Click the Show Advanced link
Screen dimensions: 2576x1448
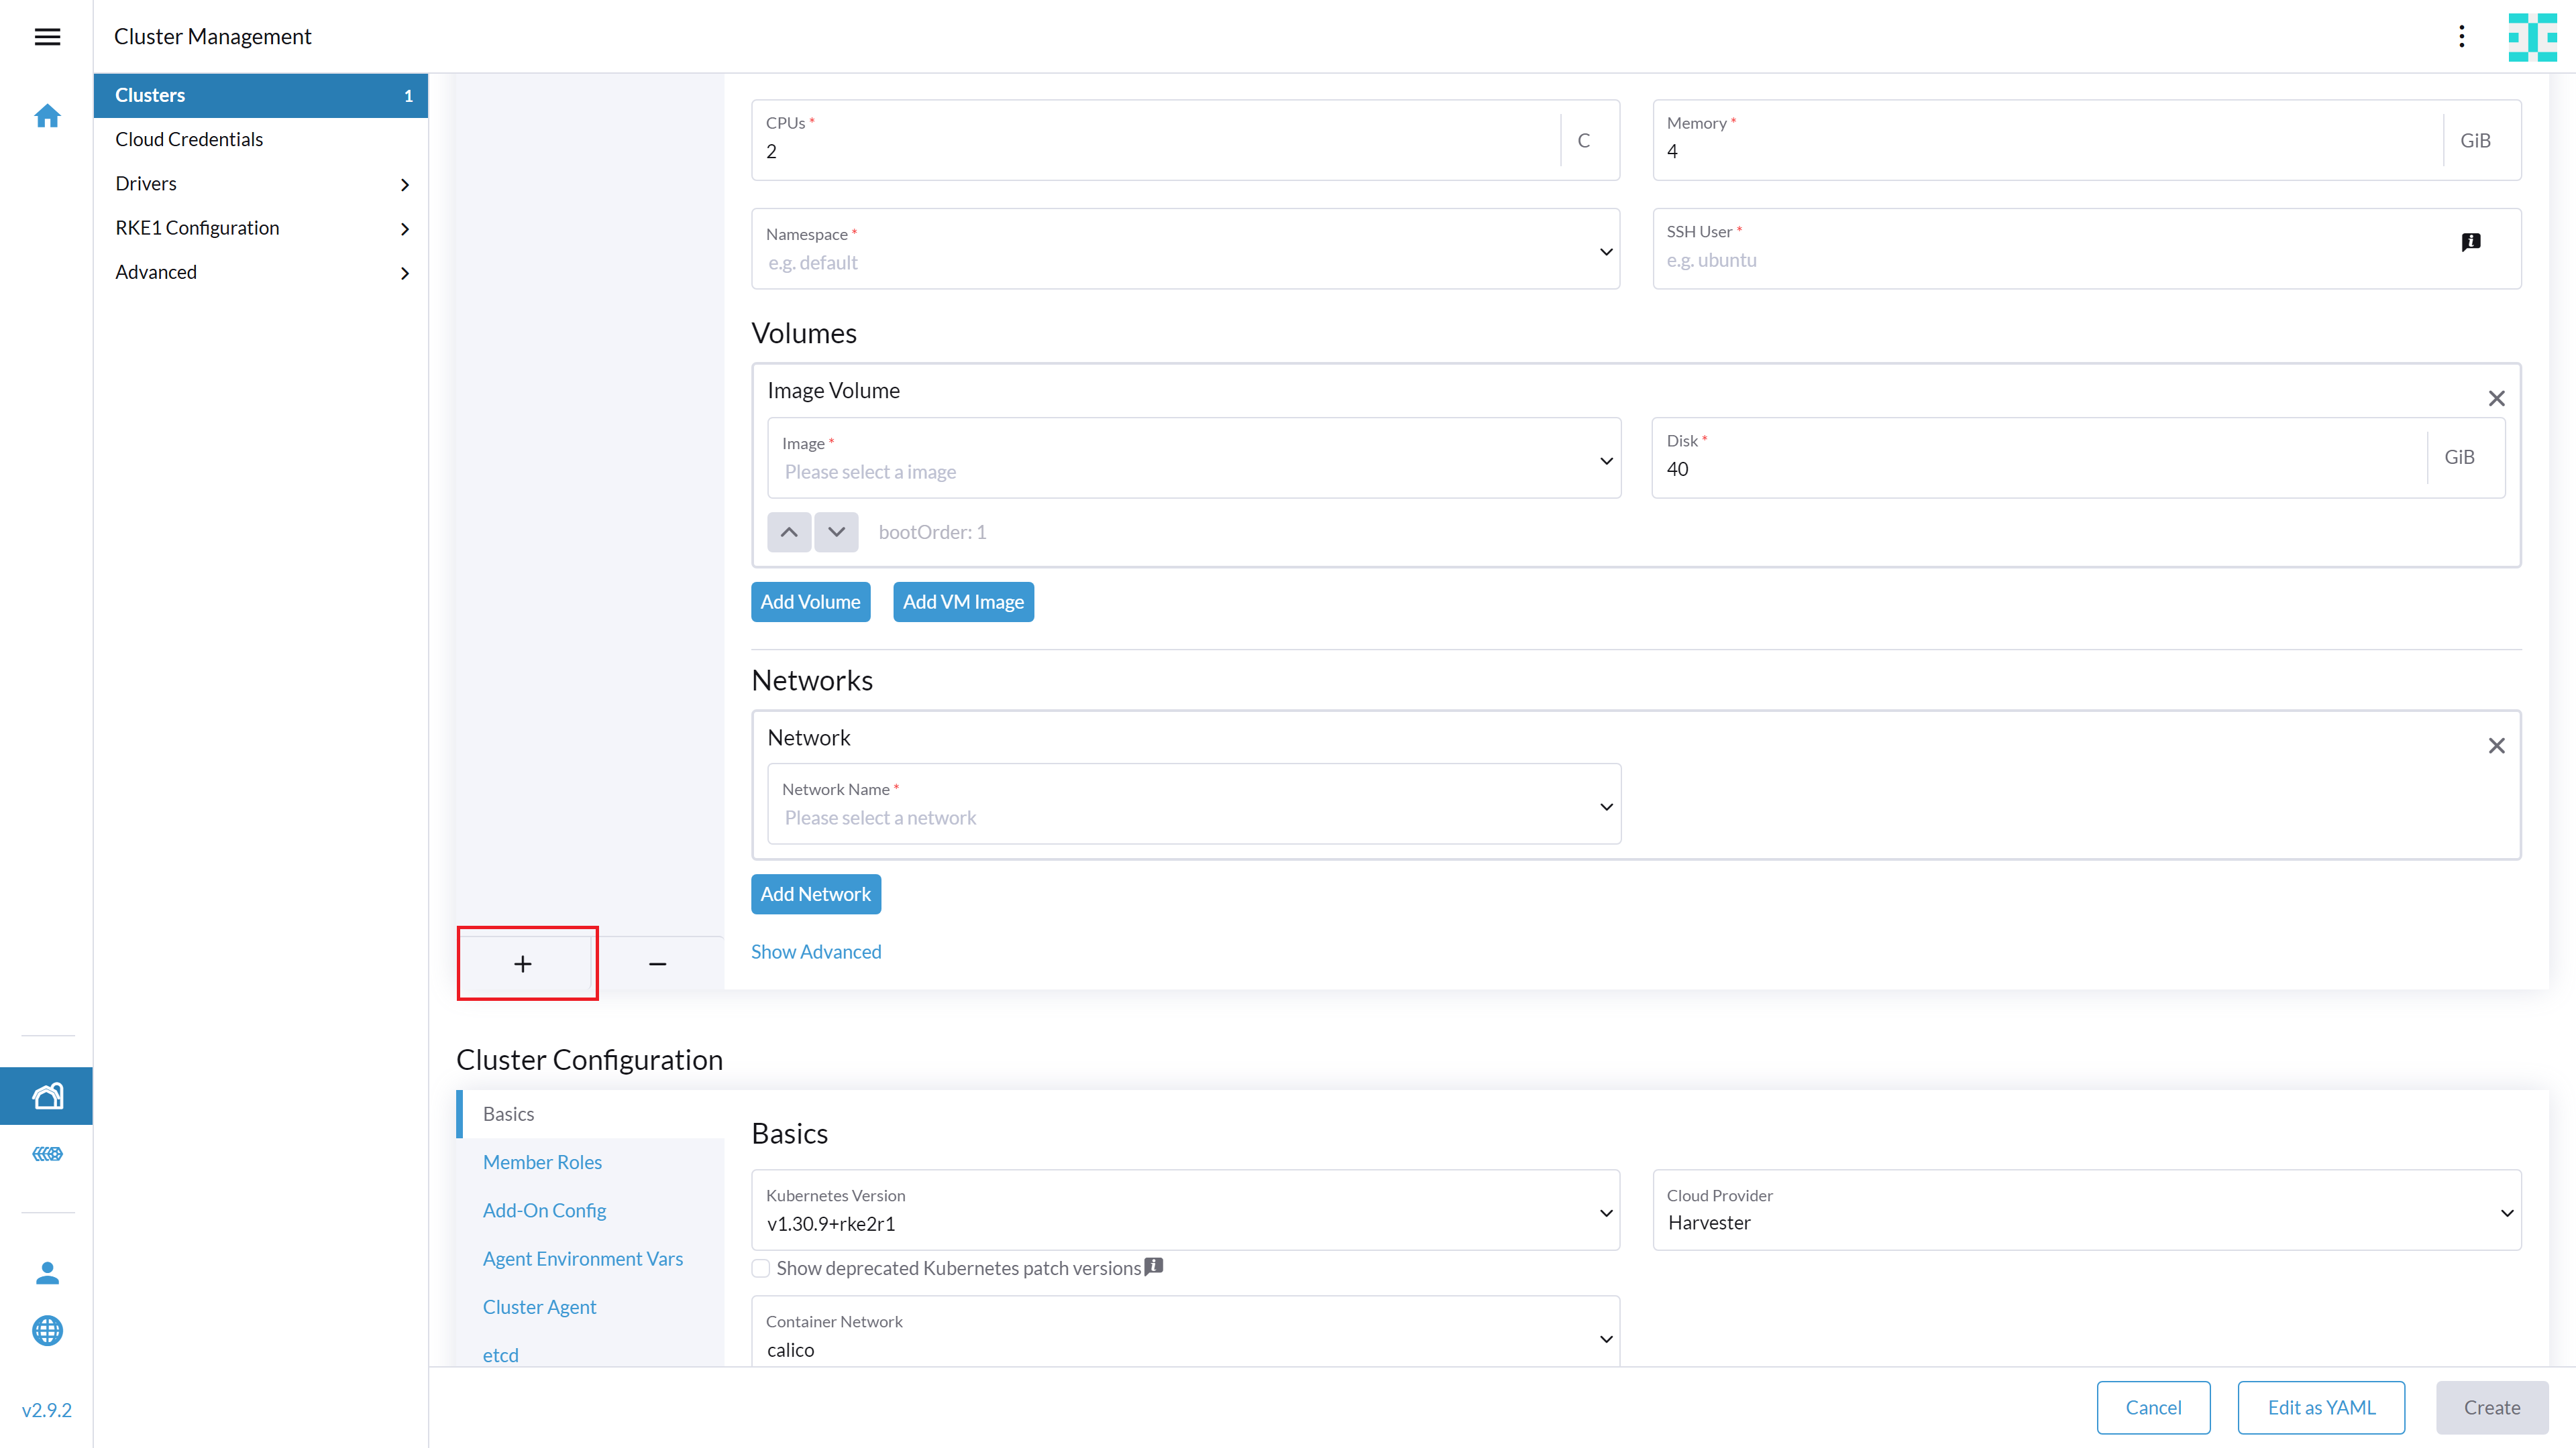coord(816,951)
